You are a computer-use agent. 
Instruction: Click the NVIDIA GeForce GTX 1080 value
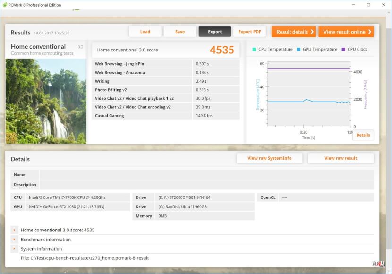coord(67,207)
